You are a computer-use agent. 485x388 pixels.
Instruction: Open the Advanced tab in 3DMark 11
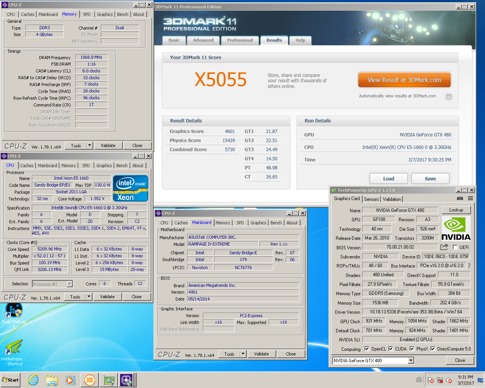tap(203, 40)
